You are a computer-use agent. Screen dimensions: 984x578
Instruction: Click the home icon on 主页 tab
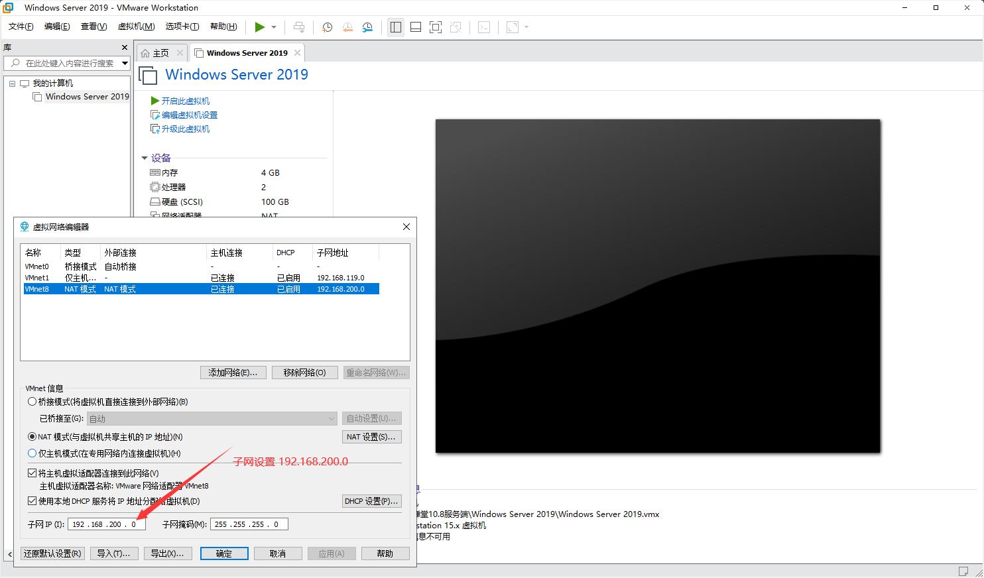tap(145, 53)
